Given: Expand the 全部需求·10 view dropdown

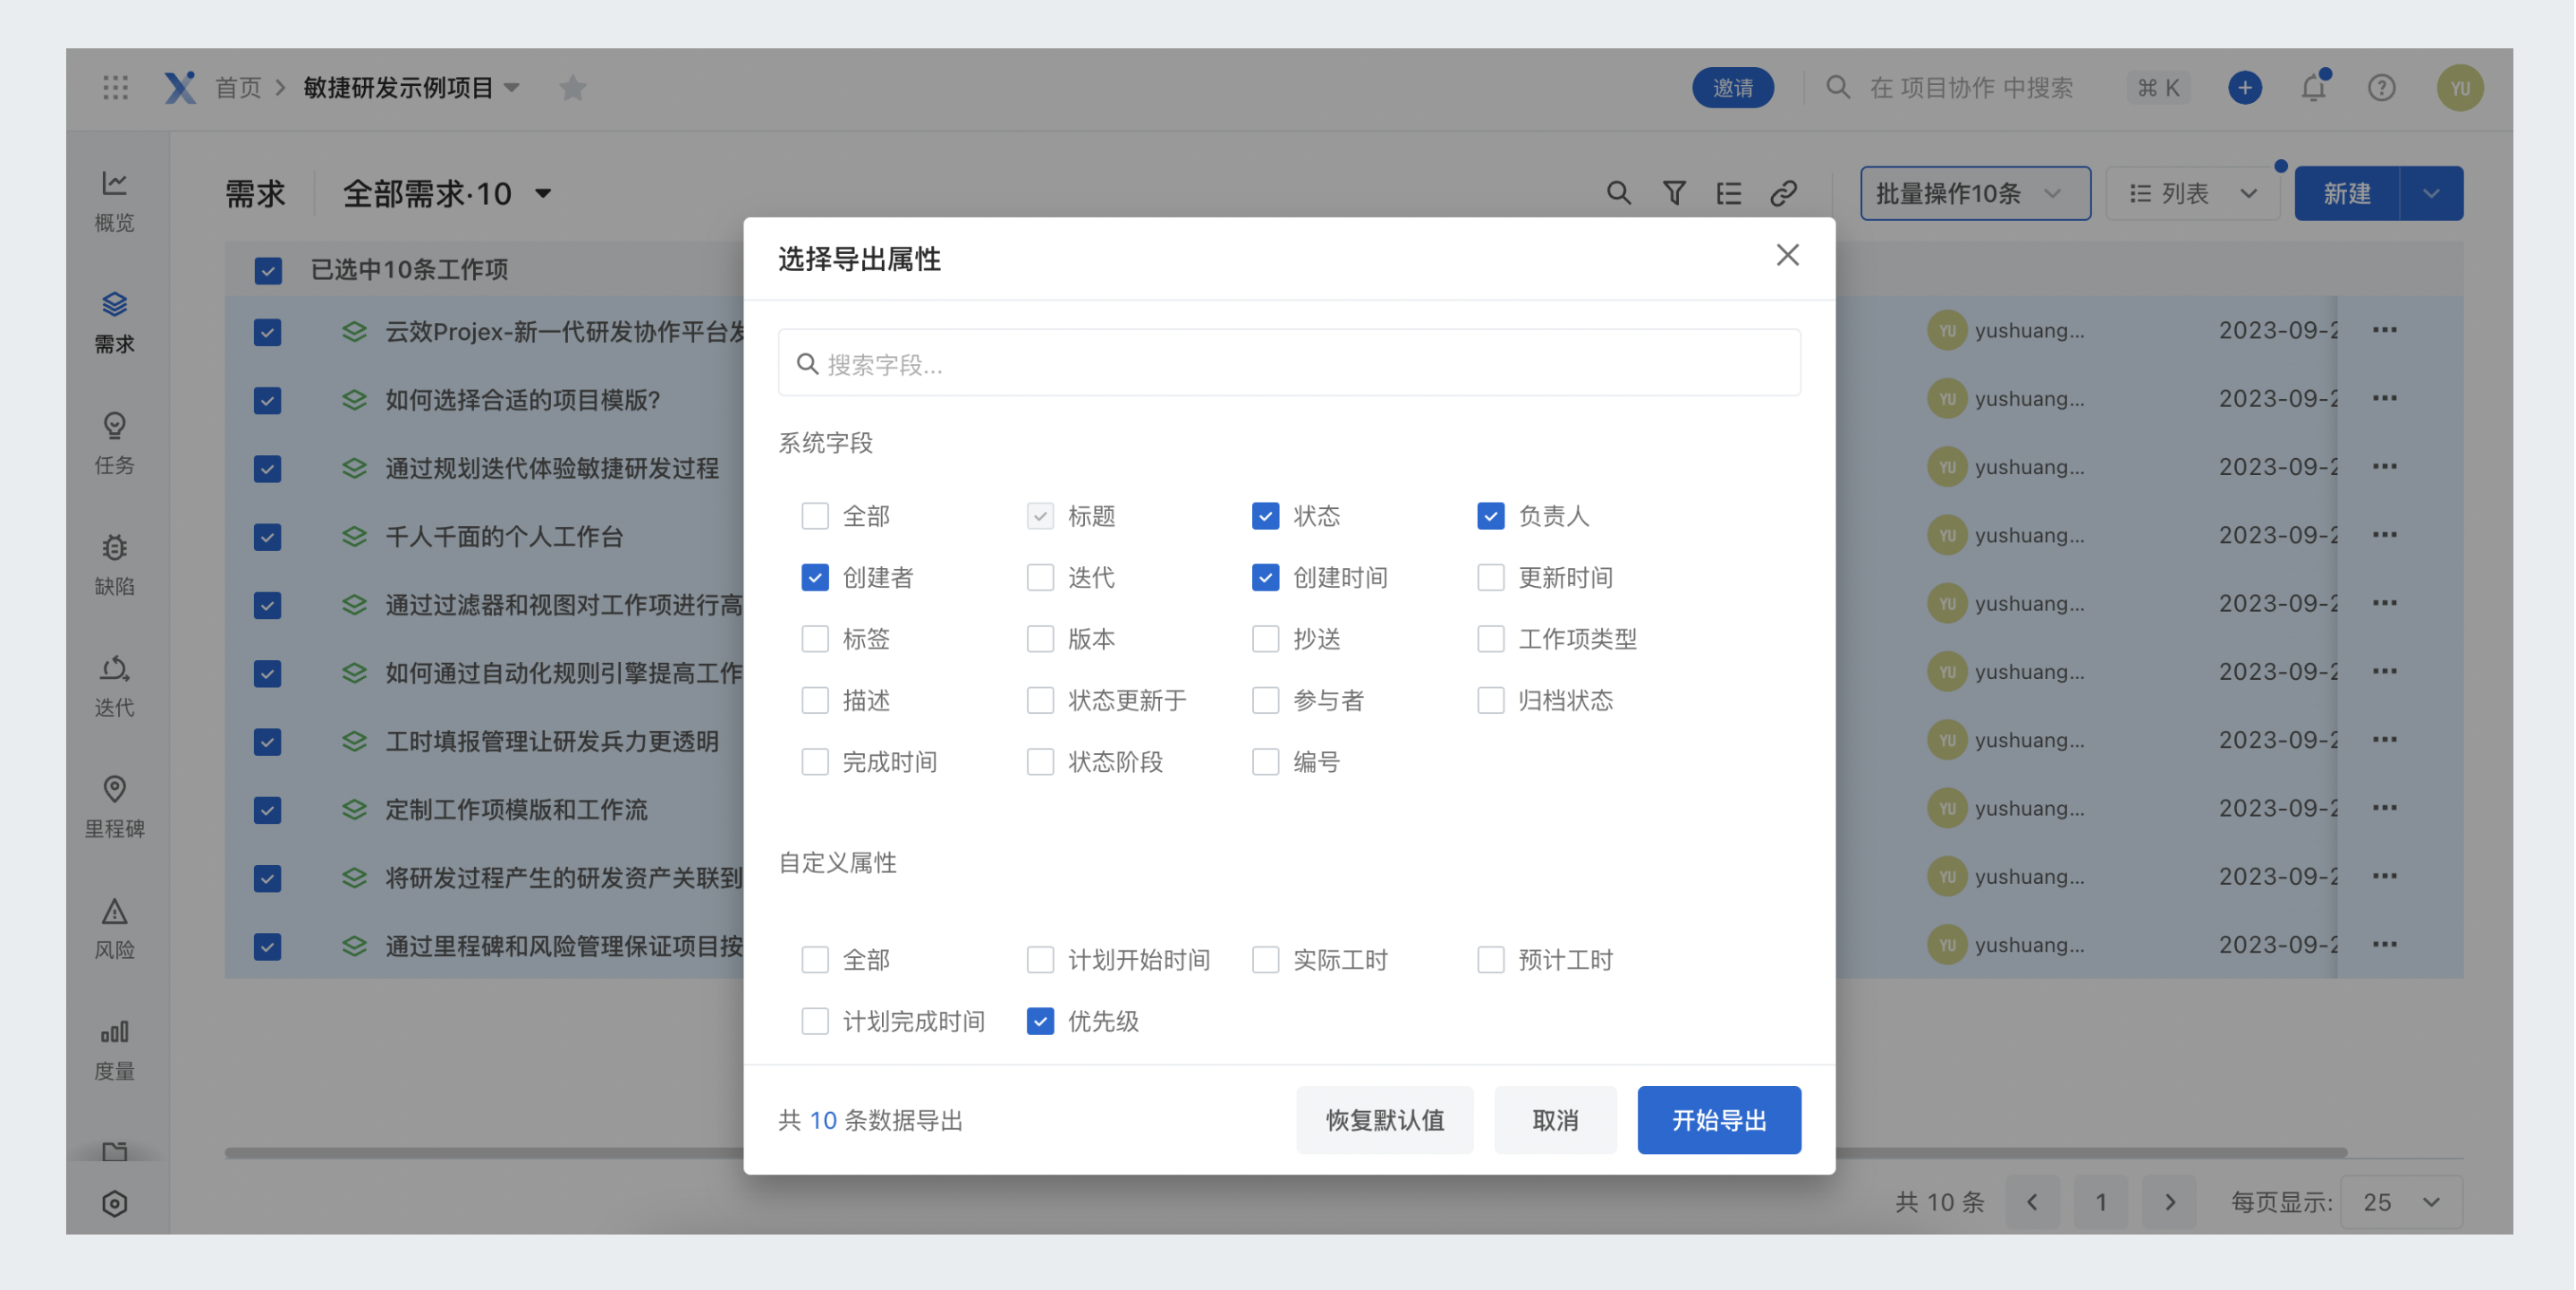Looking at the screenshot, I should 543,193.
